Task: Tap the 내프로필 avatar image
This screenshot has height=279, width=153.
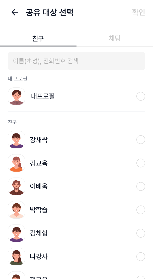Action: (x=16, y=96)
